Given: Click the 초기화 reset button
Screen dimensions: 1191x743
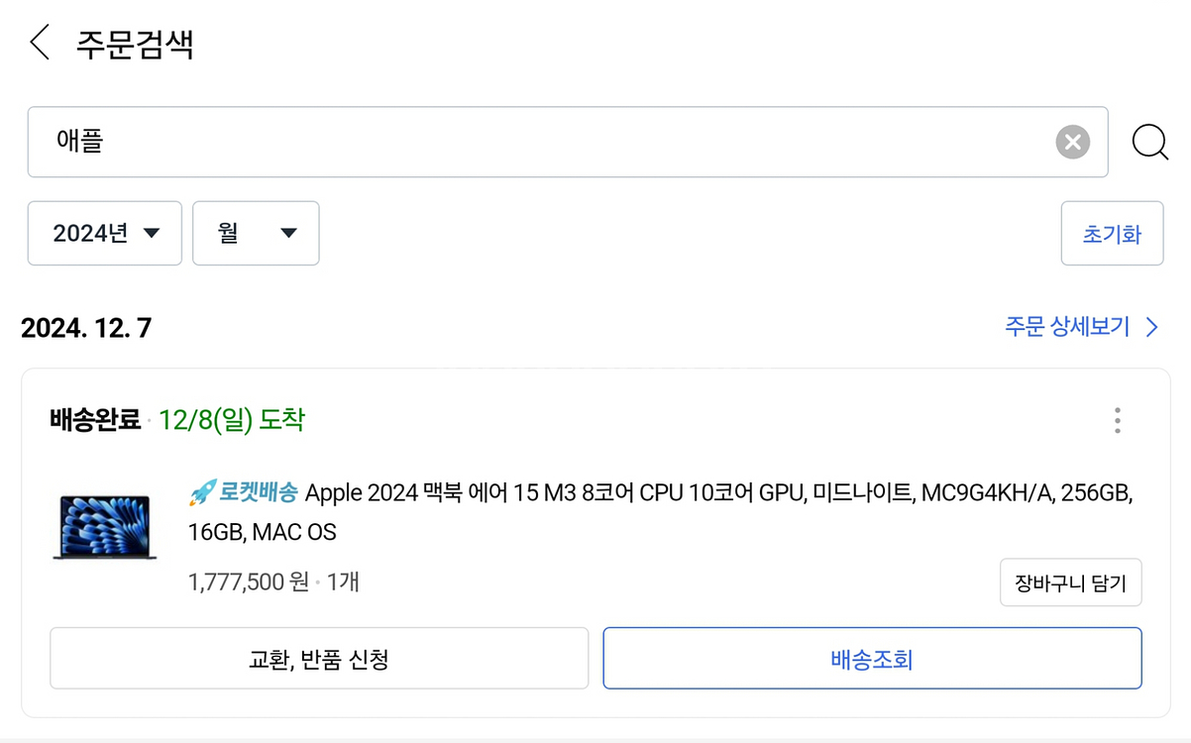Looking at the screenshot, I should pyautogui.click(x=1112, y=234).
